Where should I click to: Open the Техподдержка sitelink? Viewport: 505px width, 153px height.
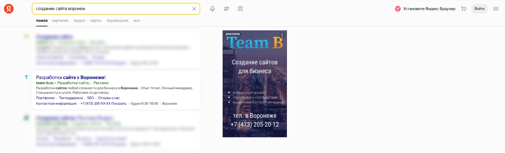click(71, 98)
